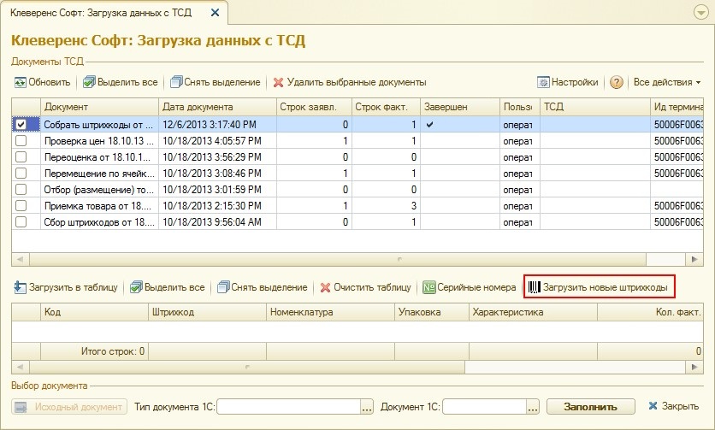Viewport: 715px width, 430px height.
Task: Click barcode icon for Загрузить новые штрихкоды
Action: click(x=534, y=287)
